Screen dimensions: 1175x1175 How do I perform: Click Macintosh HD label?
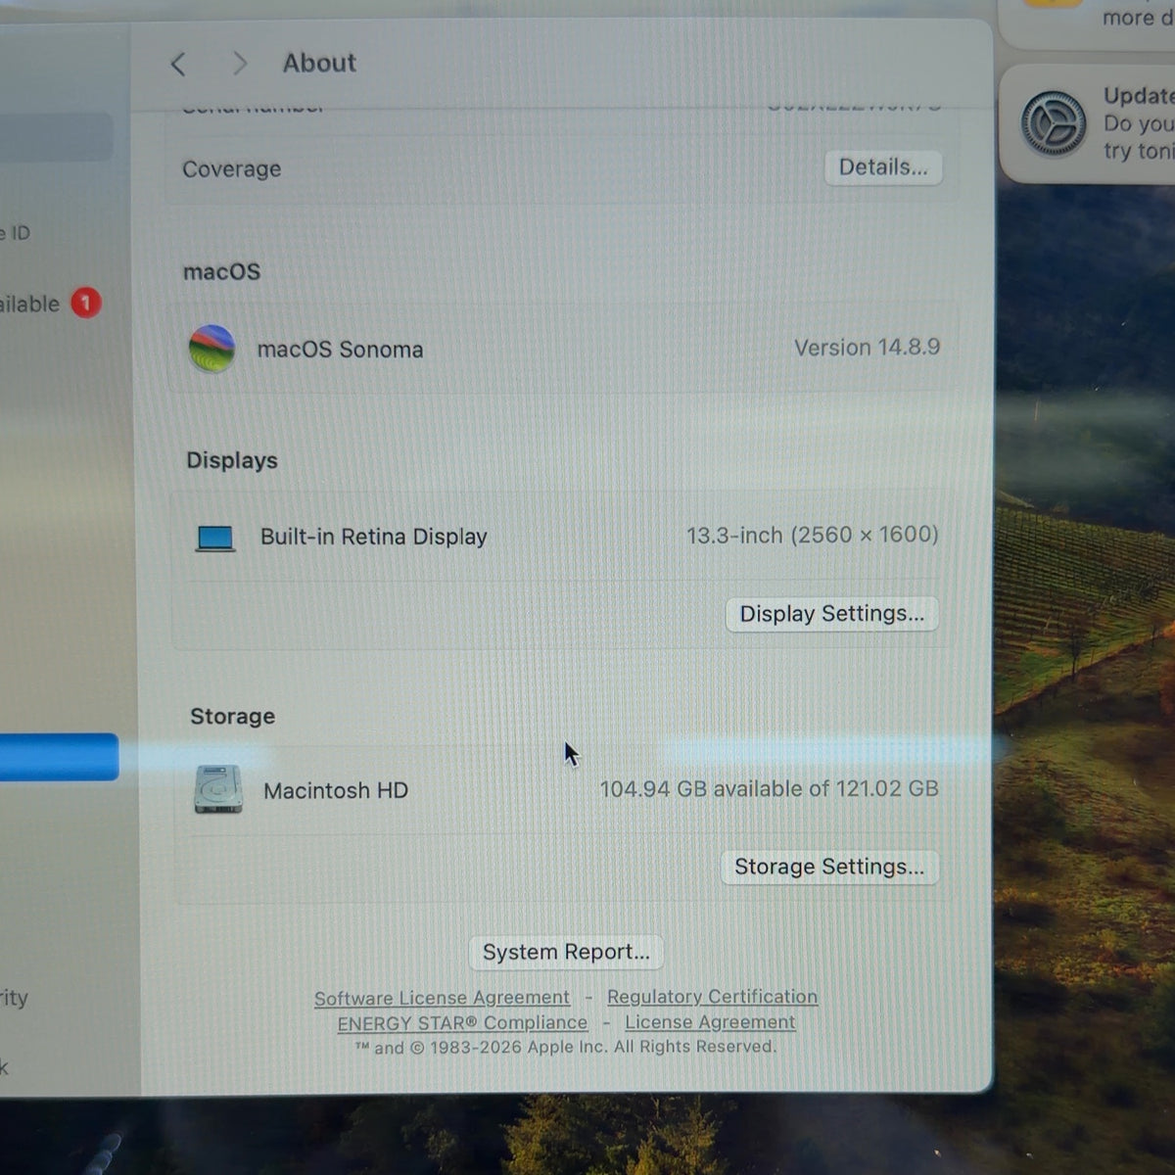pyautogui.click(x=336, y=790)
